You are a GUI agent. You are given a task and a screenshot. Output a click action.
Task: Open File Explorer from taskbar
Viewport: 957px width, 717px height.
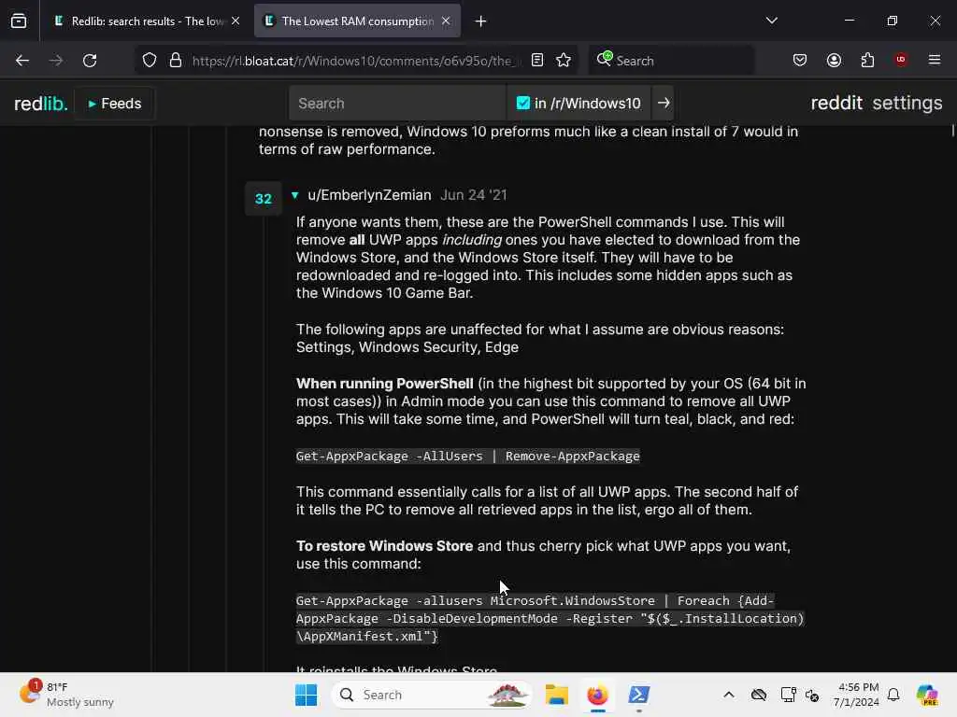coord(557,695)
